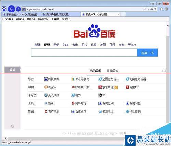
Task: Click the Baidu search input box
Action: (x=84, y=53)
